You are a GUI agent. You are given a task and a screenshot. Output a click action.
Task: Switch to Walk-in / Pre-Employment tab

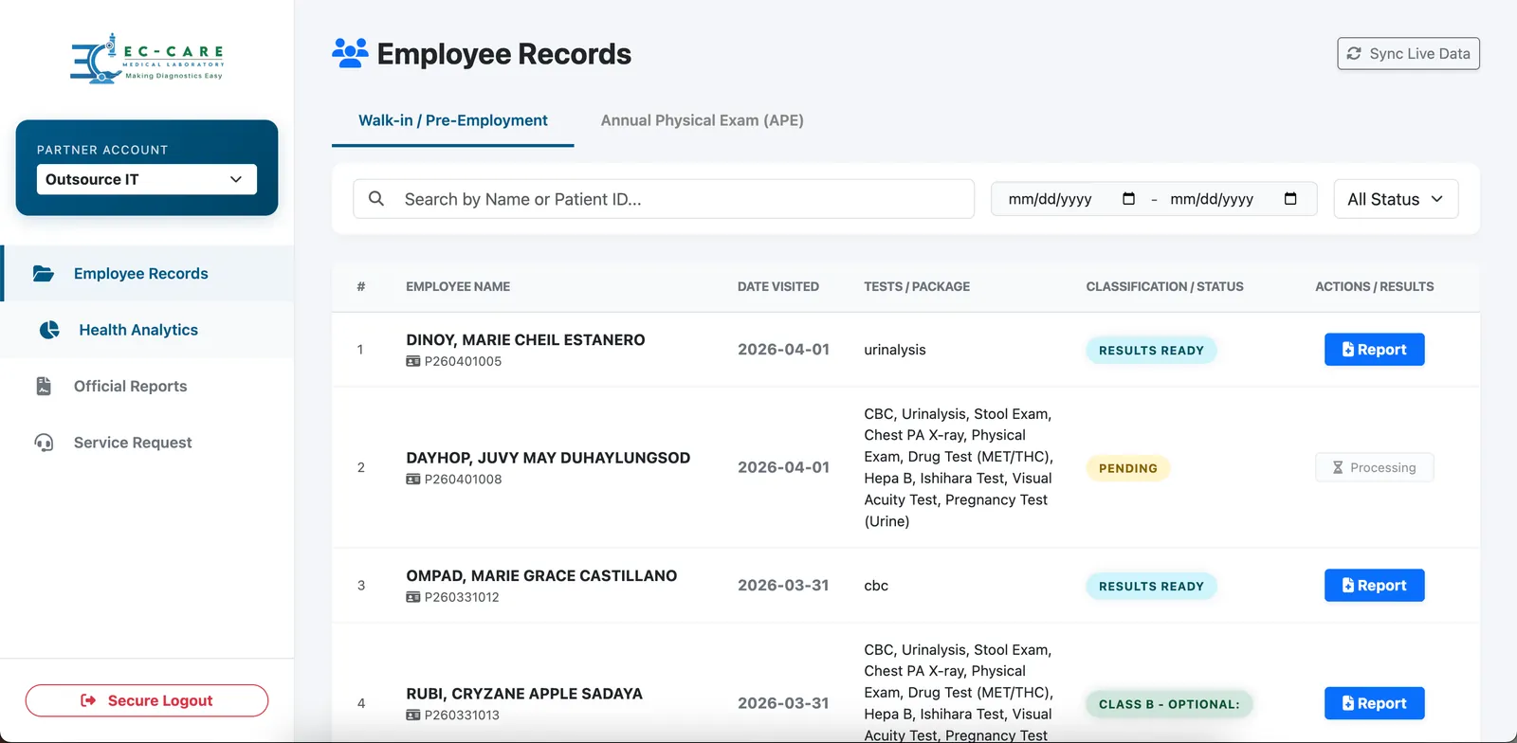click(453, 120)
